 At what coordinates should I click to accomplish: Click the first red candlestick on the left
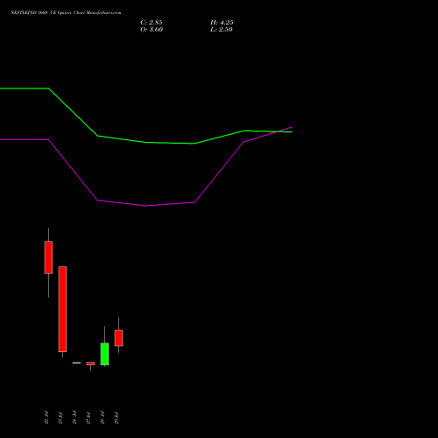[x=48, y=258]
